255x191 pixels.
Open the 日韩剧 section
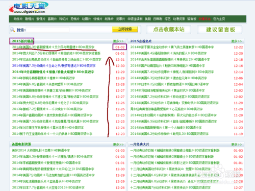pos(158,19)
